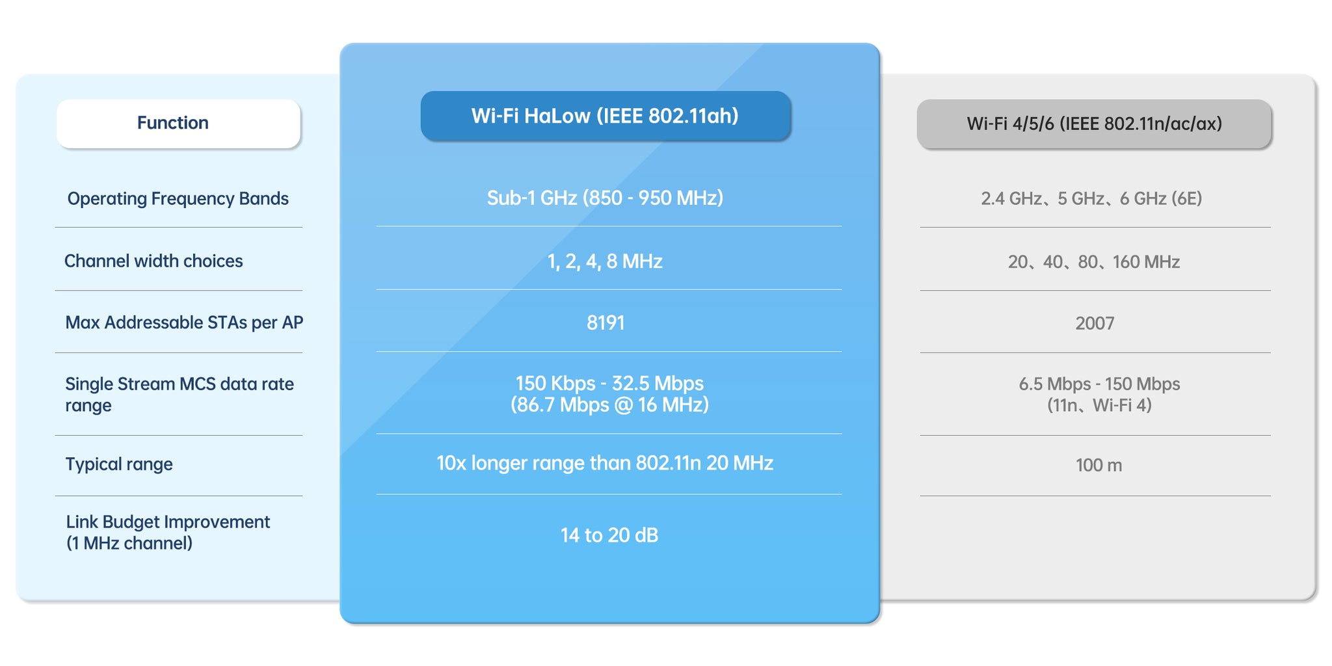The image size is (1332, 666).
Task: Click the 150 Kbps - 32.5 Mbps text
Action: [x=609, y=384]
